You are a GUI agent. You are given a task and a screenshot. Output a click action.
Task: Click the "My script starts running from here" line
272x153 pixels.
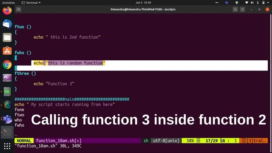click(x=65, y=105)
